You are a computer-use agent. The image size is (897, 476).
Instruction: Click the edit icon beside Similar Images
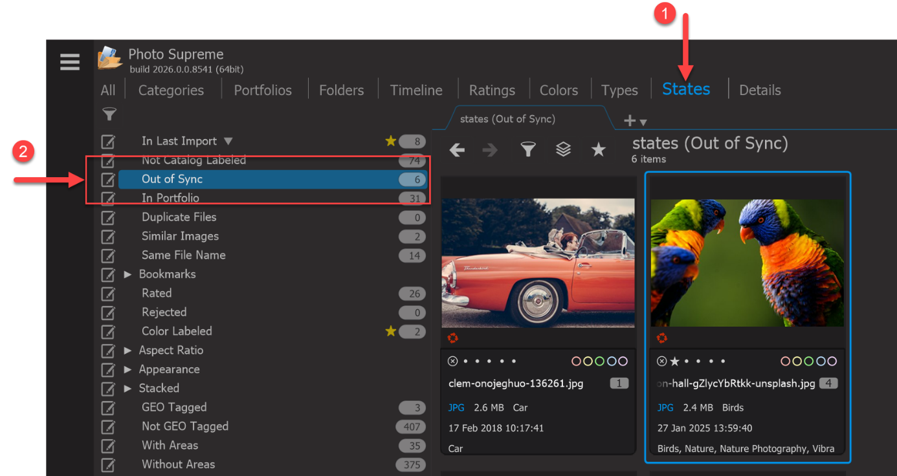pos(108,237)
